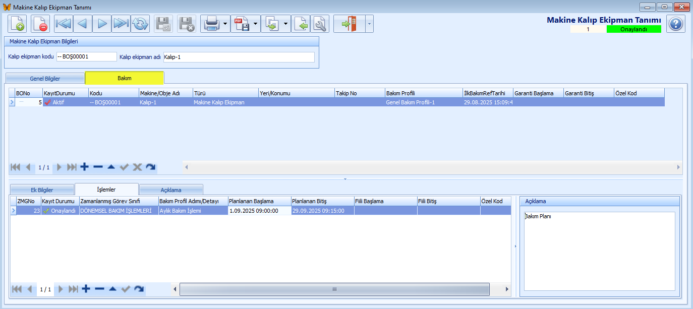Open the dropdown arrow beside the exit door
The width and height of the screenshot is (693, 309).
(369, 24)
